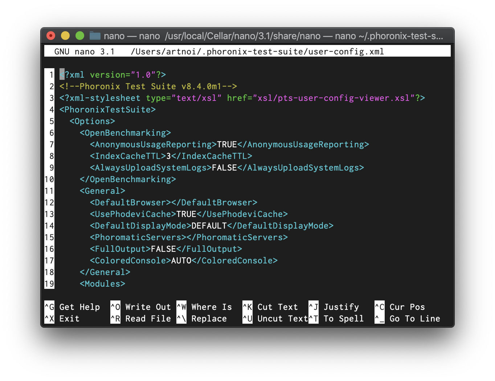Image resolution: width=495 pixels, height=381 pixels.
Task: Click the IndexCacheTTL value 3
Action: pyautogui.click(x=169, y=156)
